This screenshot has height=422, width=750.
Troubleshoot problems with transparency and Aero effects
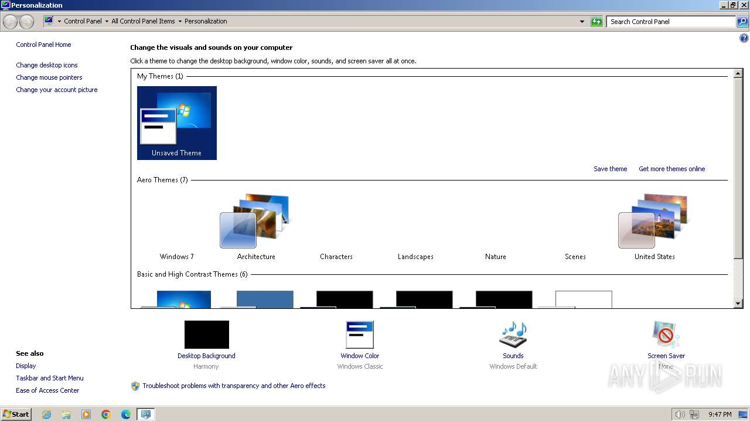(x=234, y=386)
